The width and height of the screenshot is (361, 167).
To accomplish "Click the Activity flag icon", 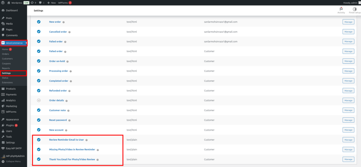I will (x=341, y=9).
